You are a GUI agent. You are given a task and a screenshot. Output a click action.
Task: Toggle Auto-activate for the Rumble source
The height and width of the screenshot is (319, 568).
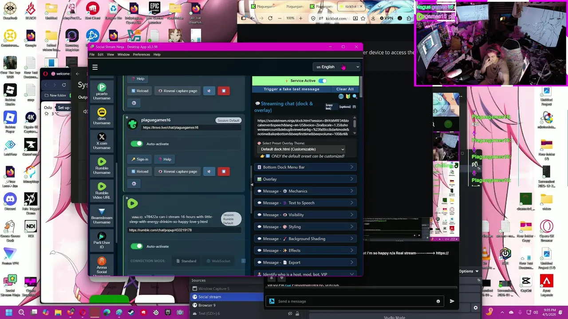point(137,246)
